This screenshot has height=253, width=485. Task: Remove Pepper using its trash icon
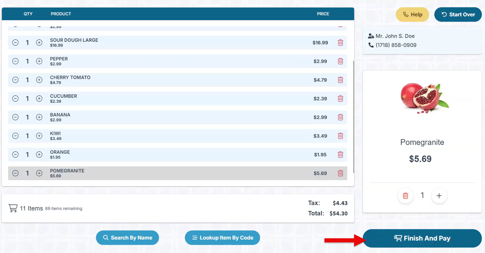[x=340, y=61]
